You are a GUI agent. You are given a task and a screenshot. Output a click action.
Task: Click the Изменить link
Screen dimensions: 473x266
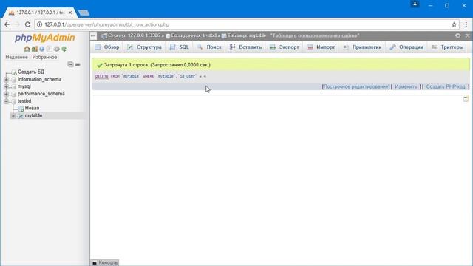click(406, 87)
